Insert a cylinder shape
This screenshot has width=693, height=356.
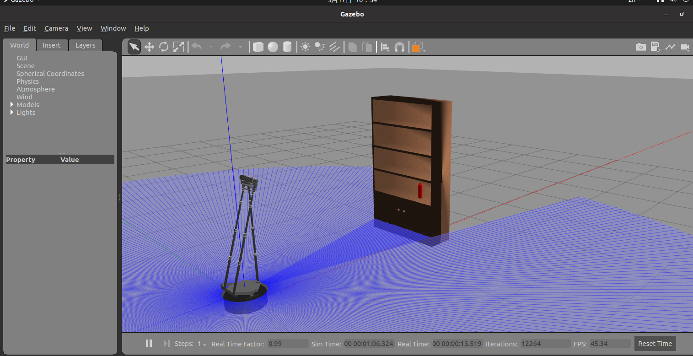point(287,47)
